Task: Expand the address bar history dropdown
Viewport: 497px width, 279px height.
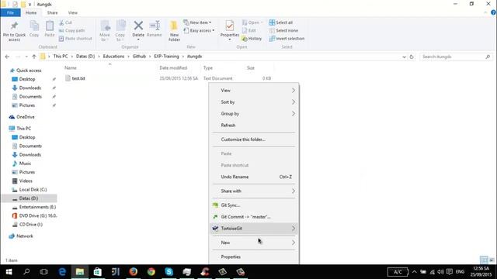Action: coord(404,57)
